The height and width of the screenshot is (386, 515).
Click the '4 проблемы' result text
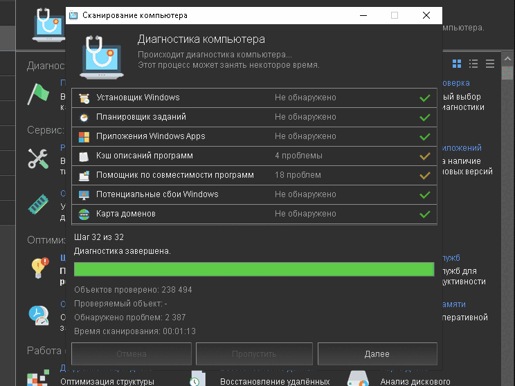pyautogui.click(x=298, y=156)
